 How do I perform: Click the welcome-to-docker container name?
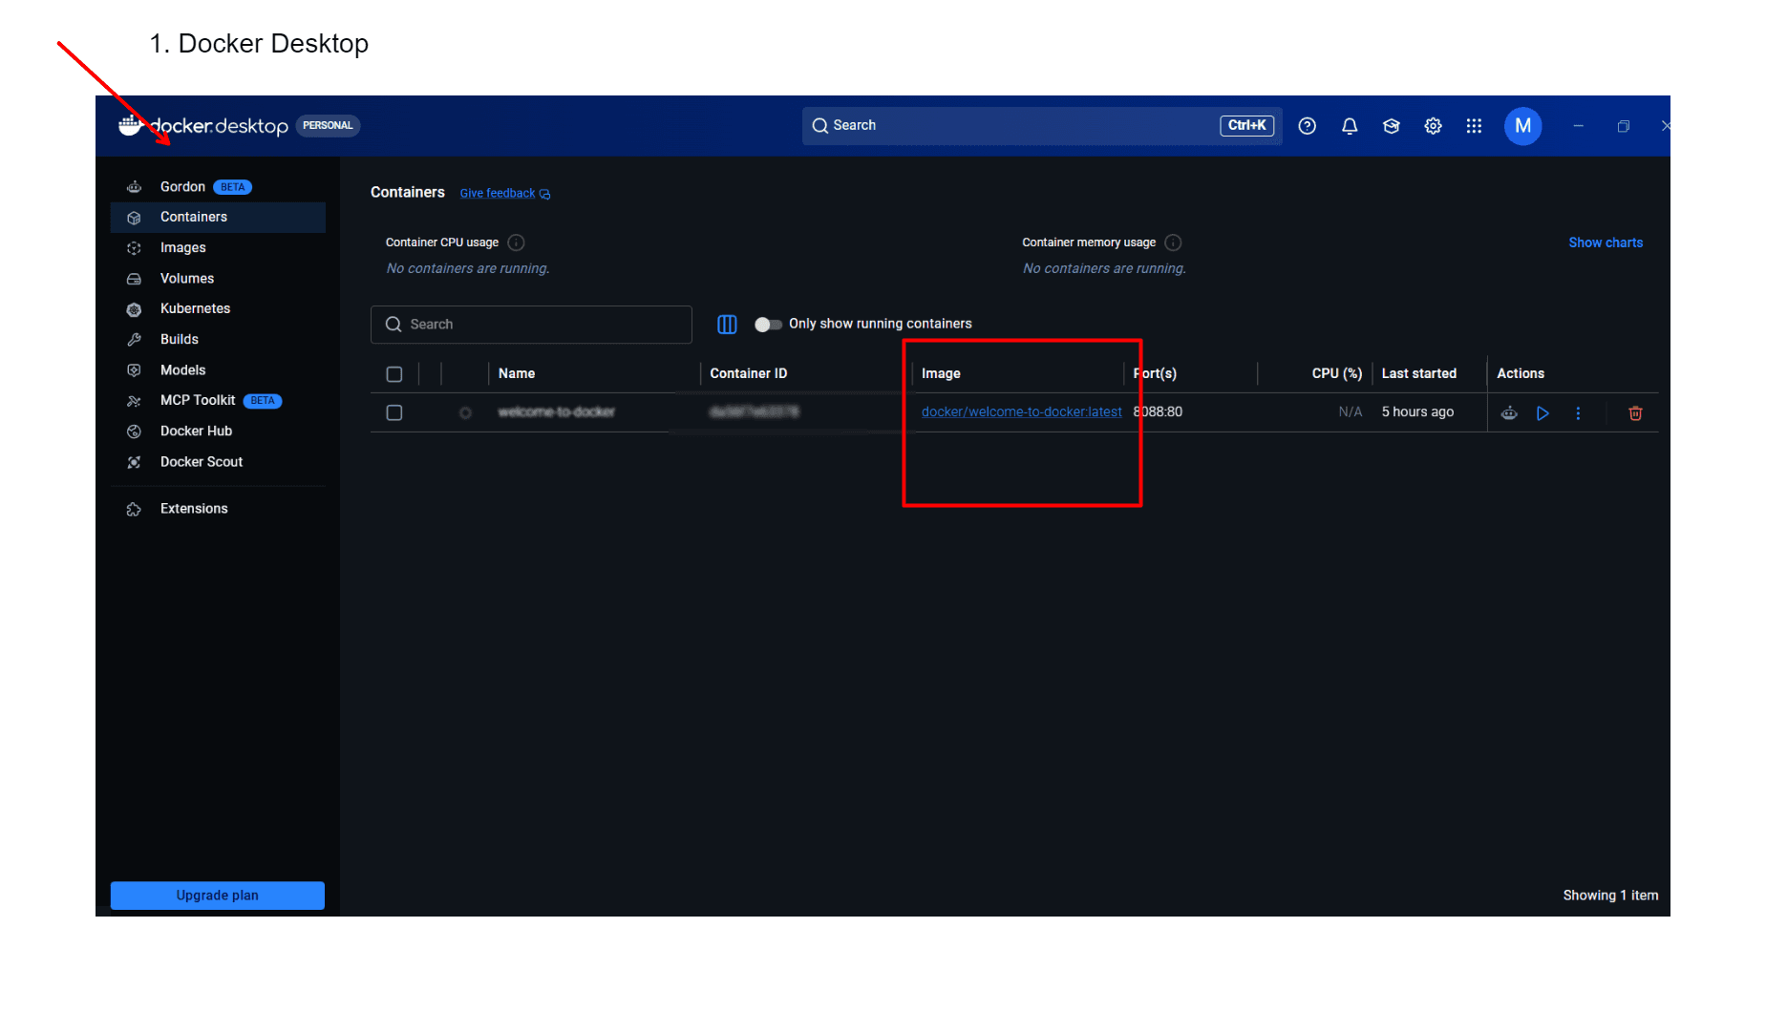tap(557, 412)
